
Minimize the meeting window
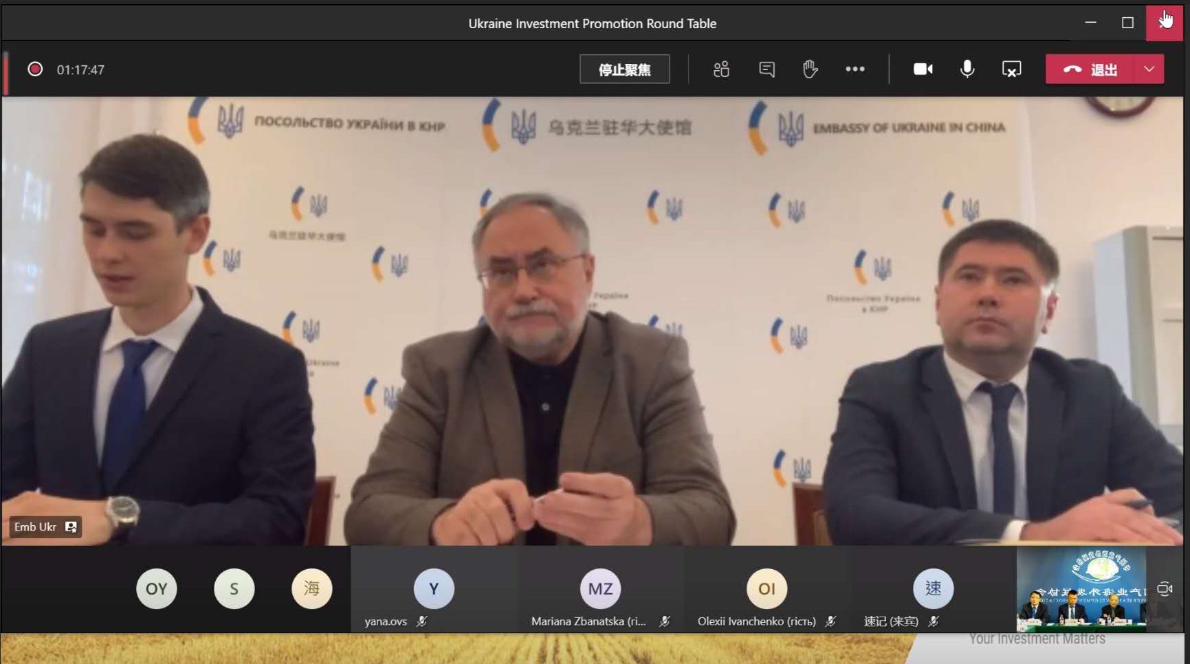coord(1090,23)
